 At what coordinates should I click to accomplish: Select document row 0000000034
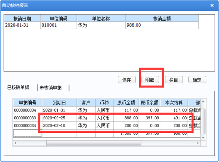pyautogui.click(x=107, y=126)
